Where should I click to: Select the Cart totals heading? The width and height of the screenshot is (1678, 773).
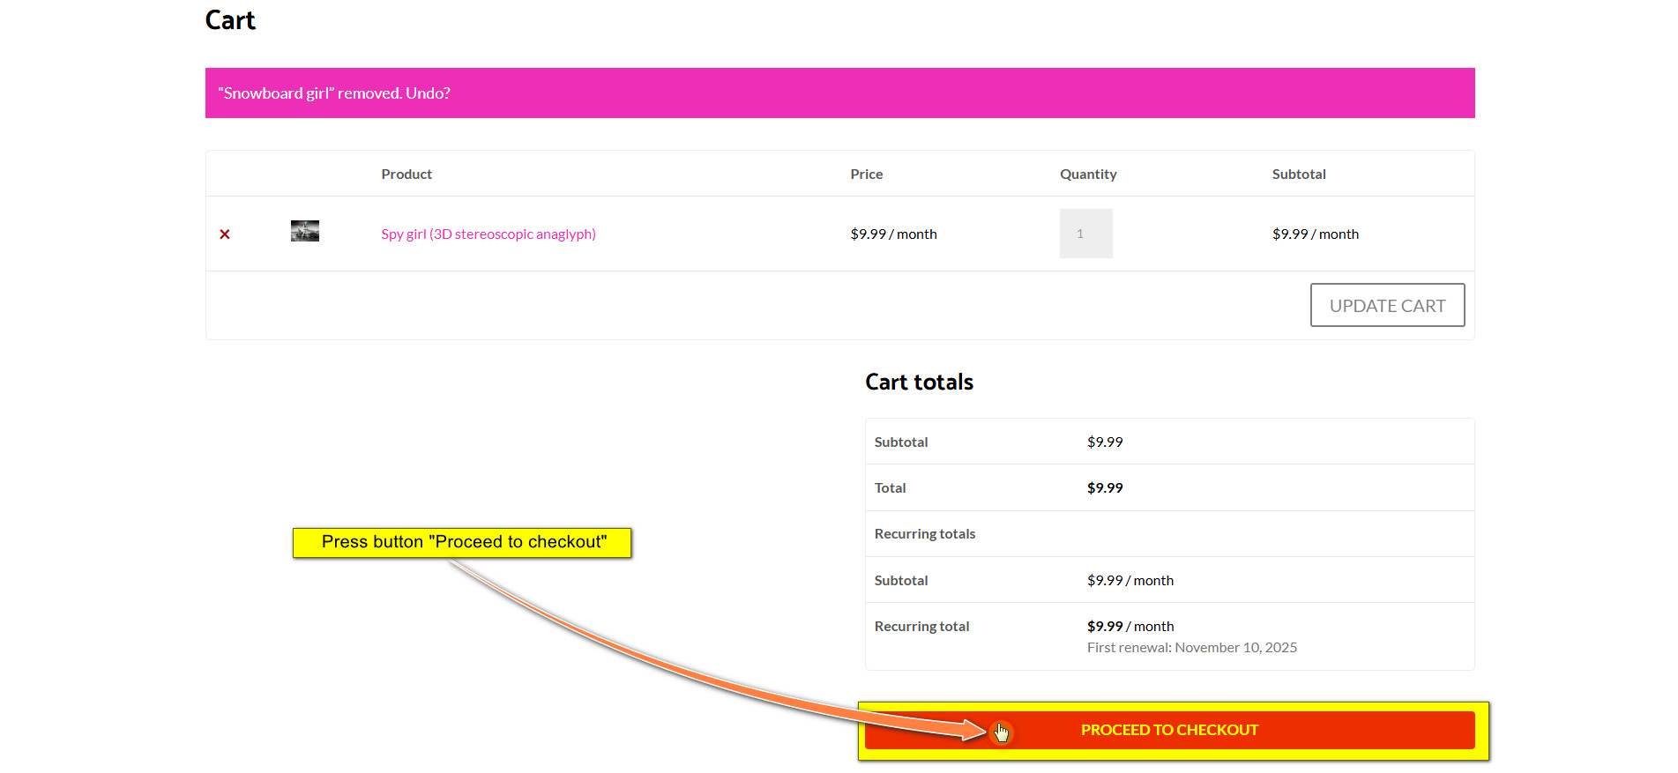click(919, 383)
